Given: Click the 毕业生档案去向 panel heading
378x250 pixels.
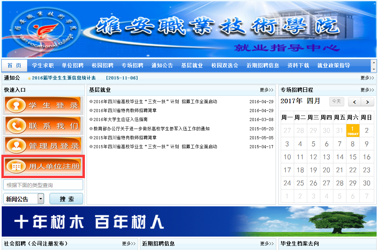Looking at the screenshot, I should point(300,244).
